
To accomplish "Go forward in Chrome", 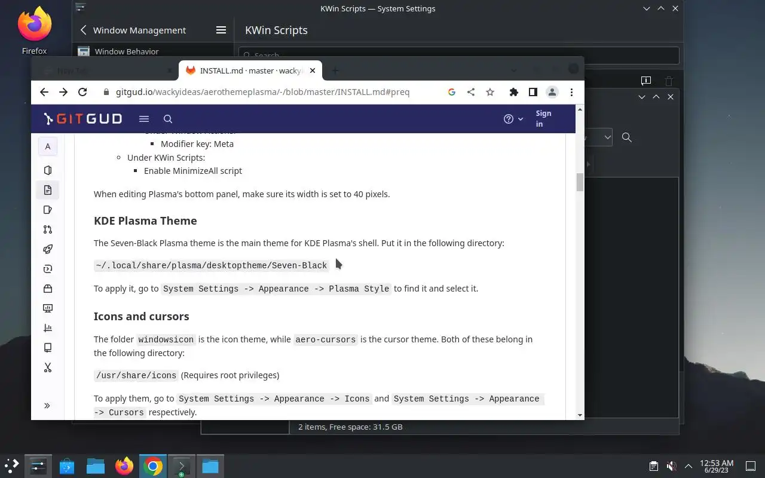I will [63, 92].
